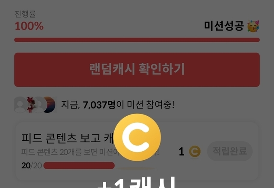
Task: Click the sunset profile avatar
Action: 49,105
